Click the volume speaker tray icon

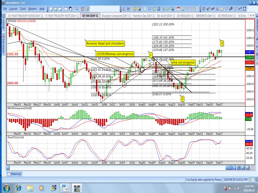click(x=239, y=188)
